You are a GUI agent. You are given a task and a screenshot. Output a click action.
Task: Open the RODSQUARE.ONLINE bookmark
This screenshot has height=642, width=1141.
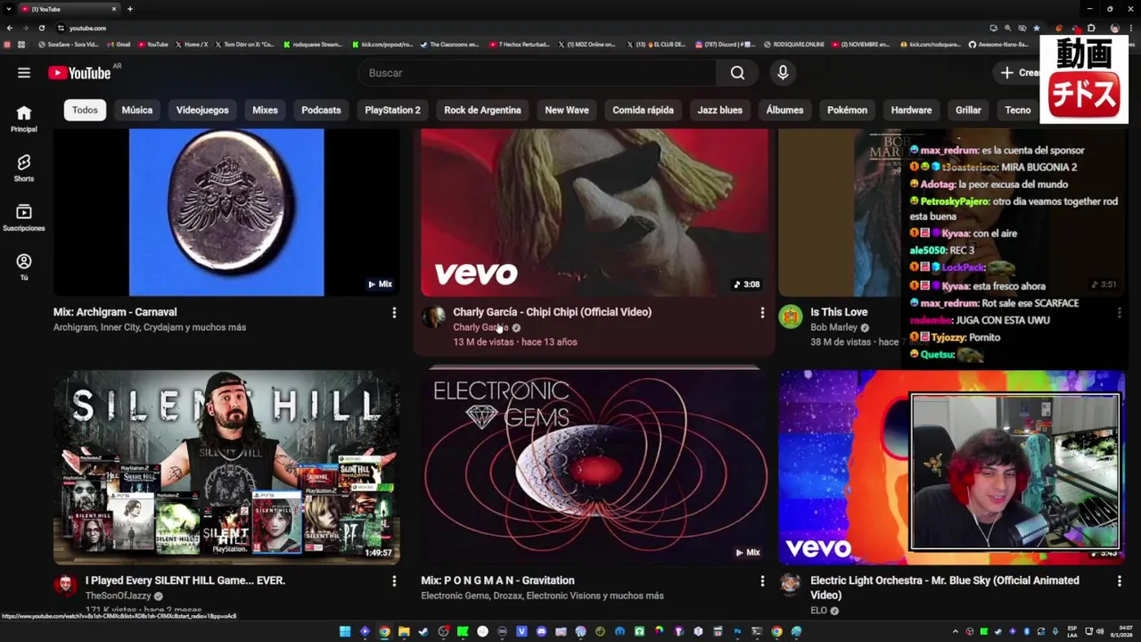click(794, 44)
